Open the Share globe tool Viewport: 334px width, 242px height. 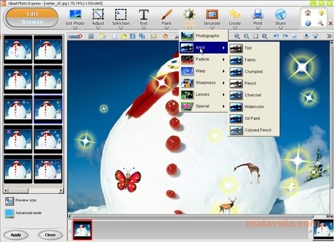pos(281,18)
